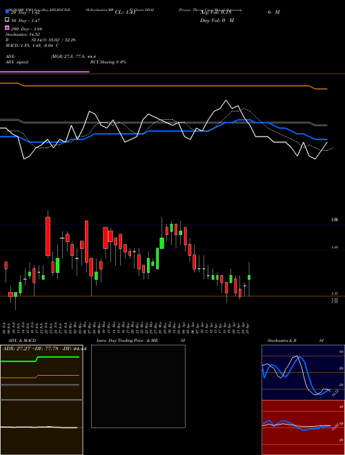Click the tall red candlestick on 22 Feb
The width and height of the screenshot is (345, 455).
click(x=48, y=236)
